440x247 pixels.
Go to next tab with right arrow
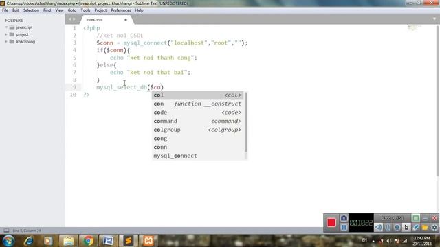click(74, 19)
